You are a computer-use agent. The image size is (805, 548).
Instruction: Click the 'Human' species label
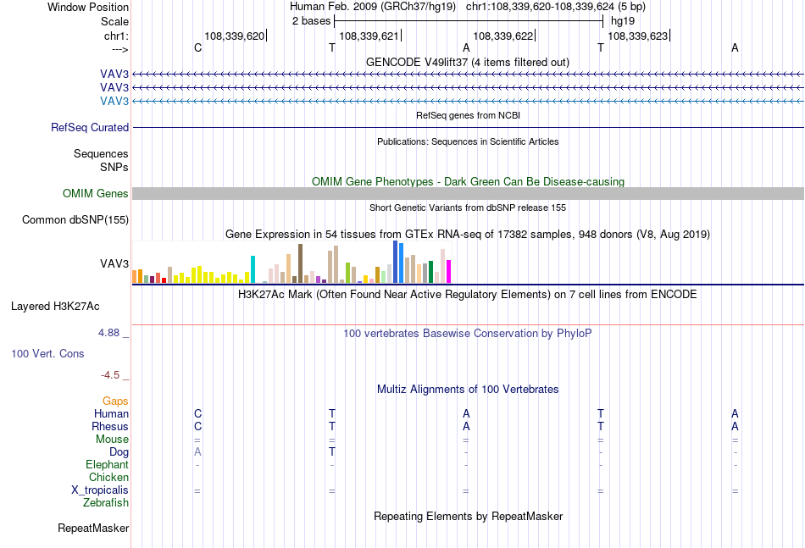coord(111,413)
